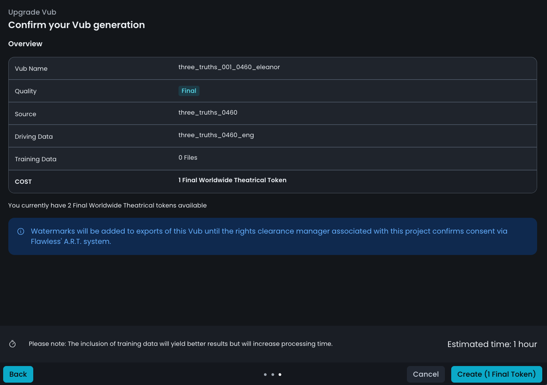Click the 'Training Data' row label
Image resolution: width=547 pixels, height=385 pixels.
[36, 159]
